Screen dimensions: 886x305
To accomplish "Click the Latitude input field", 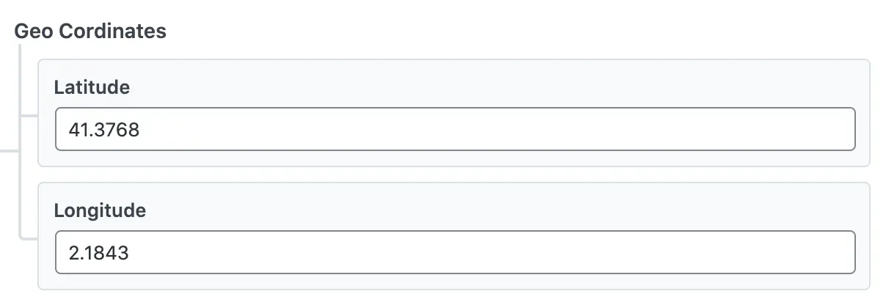I will pos(455,130).
